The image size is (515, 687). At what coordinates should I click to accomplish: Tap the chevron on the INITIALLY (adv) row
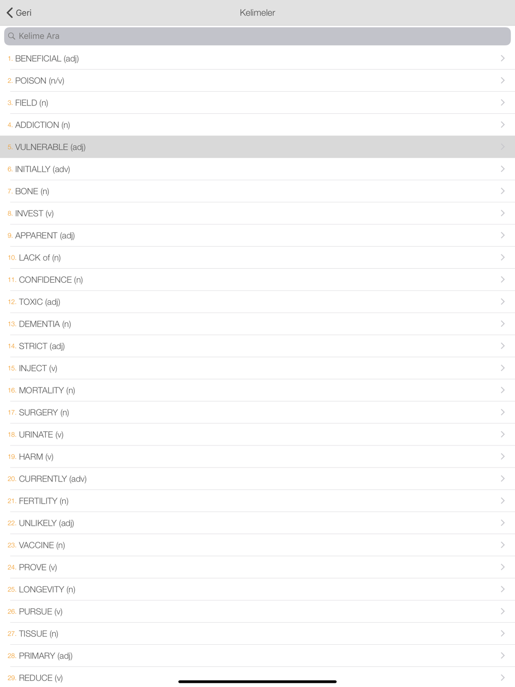(x=503, y=169)
